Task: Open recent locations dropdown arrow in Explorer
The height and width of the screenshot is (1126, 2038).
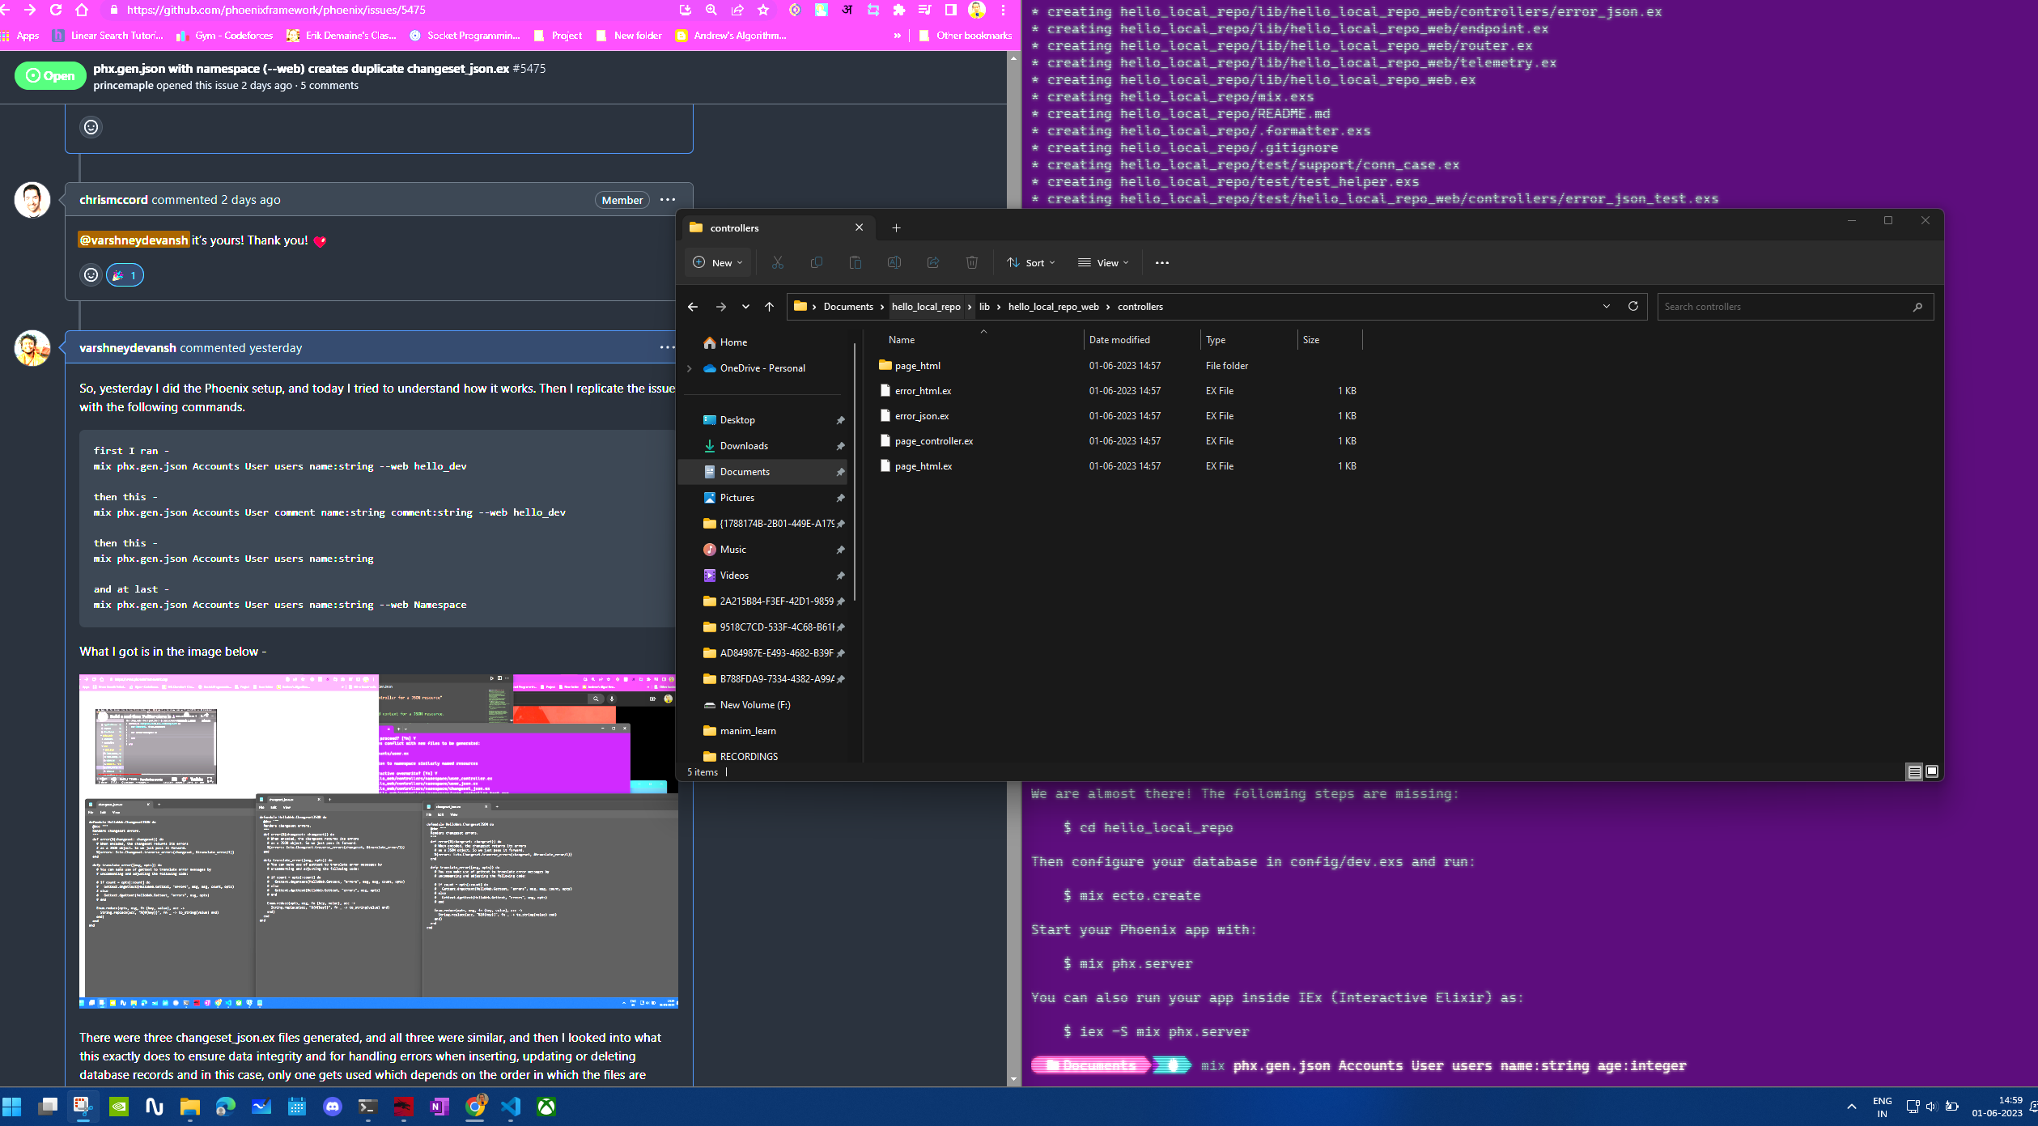Action: pyautogui.click(x=745, y=307)
